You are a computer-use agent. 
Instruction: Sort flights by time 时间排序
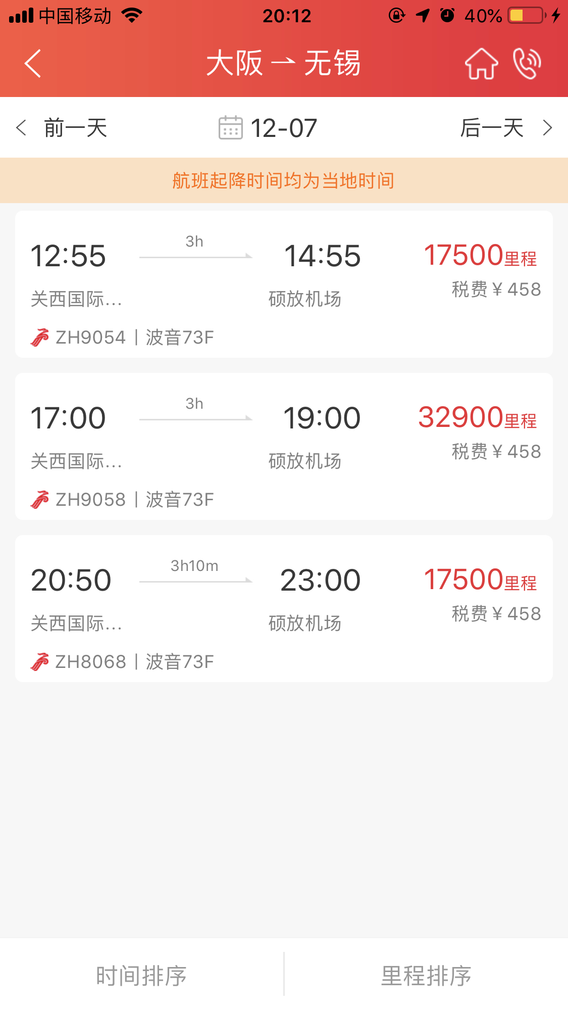141,975
